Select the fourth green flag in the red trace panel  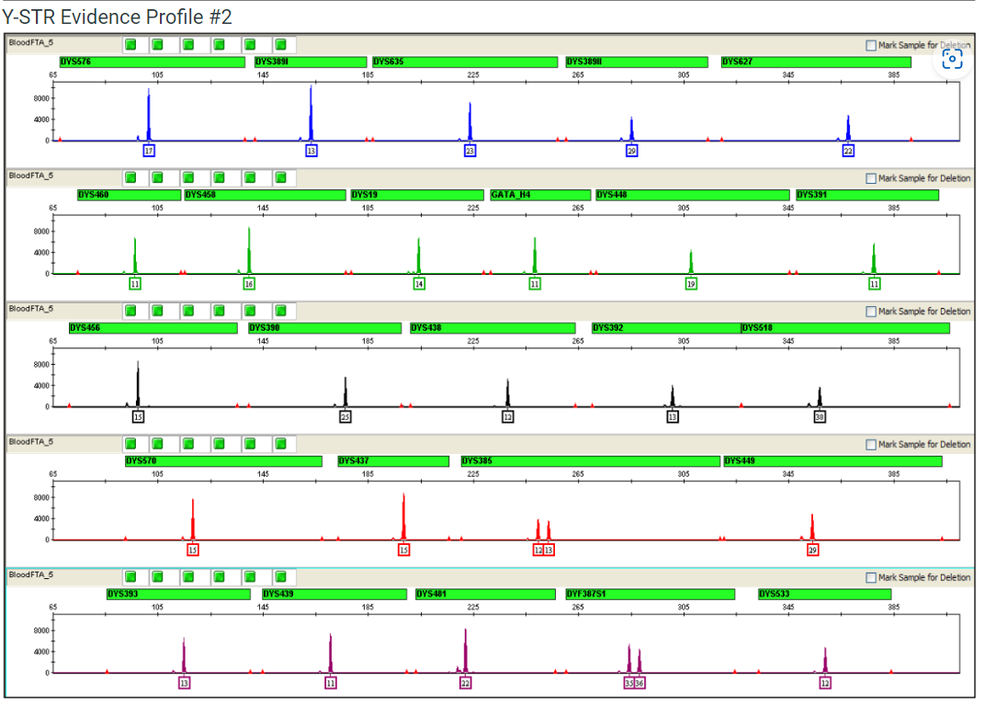[x=221, y=444]
